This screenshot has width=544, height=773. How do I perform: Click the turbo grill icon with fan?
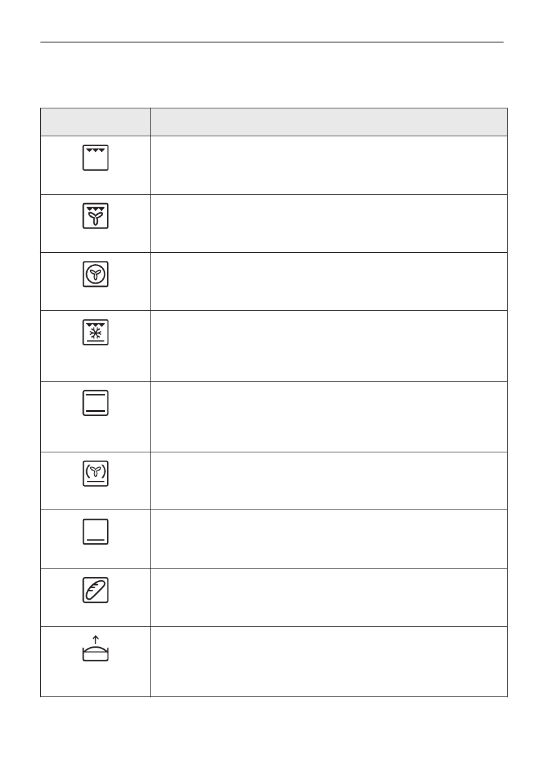[95, 216]
